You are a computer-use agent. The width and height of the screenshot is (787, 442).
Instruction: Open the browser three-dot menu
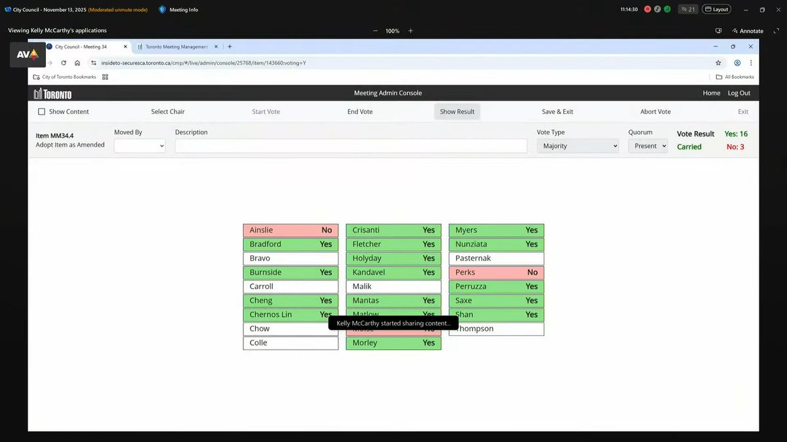pos(751,63)
